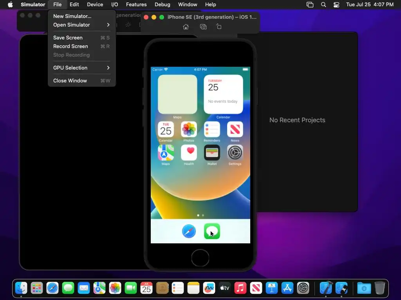
Task: Open the Apple menu
Action: pyautogui.click(x=10, y=4)
